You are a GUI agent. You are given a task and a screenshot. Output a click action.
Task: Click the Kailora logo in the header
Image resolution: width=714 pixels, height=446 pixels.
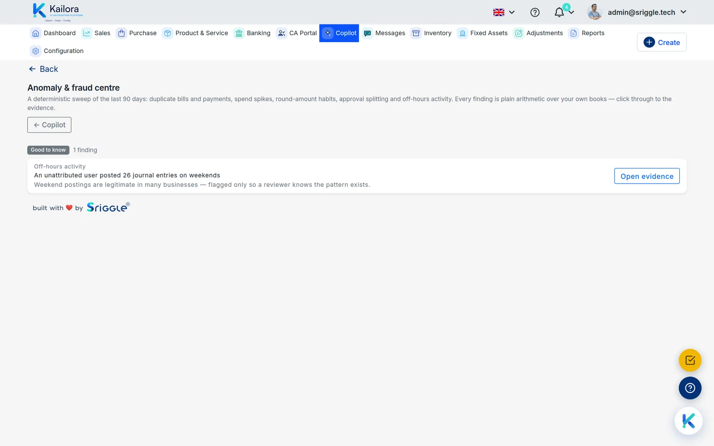(x=58, y=12)
